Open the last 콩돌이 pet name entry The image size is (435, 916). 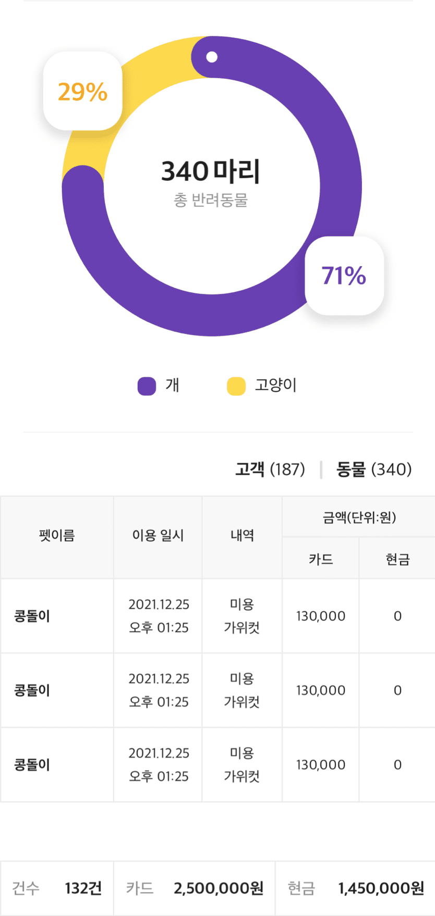point(32,765)
